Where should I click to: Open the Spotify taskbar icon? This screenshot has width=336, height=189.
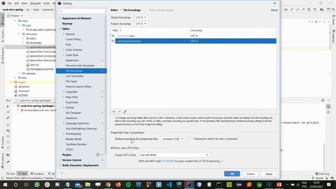[128, 184]
